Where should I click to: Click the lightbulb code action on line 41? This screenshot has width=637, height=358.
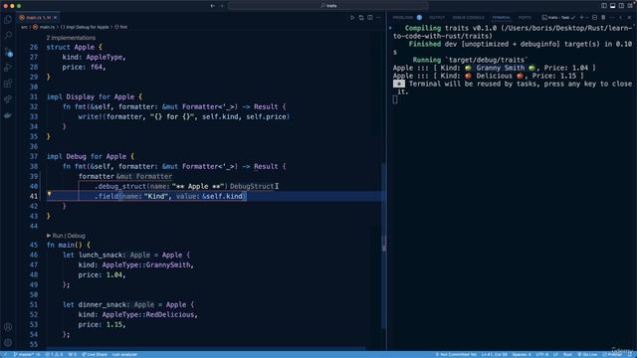(x=49, y=194)
